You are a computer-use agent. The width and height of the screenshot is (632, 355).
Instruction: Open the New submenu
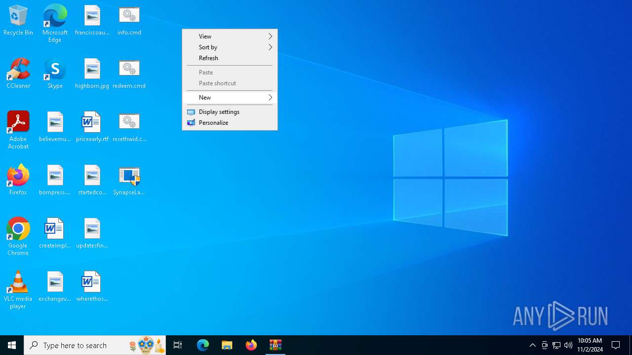tap(230, 98)
